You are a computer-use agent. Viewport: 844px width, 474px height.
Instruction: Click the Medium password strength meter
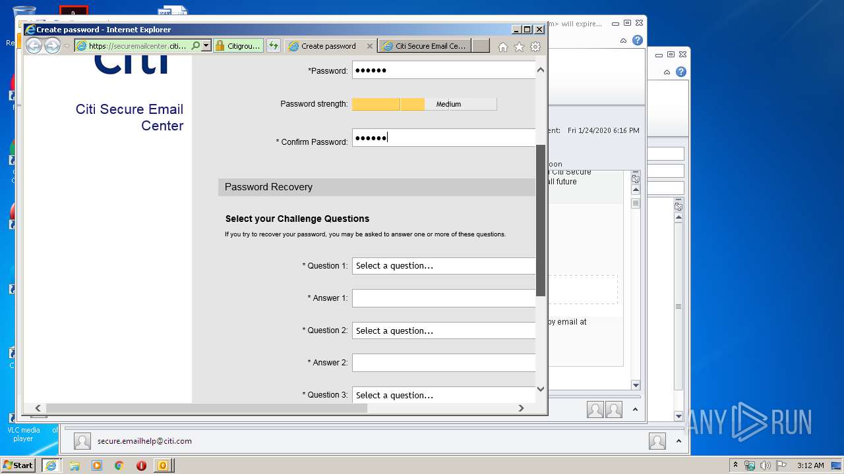[424, 104]
